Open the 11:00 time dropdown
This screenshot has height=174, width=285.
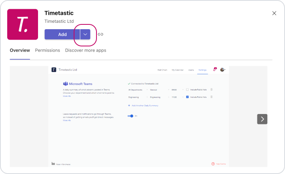pyautogui.click(x=178, y=97)
